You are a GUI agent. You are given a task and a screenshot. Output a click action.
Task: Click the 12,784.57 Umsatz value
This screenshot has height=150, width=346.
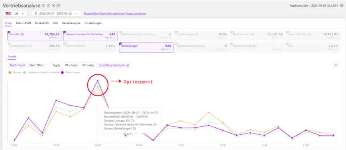pyautogui.click(x=52, y=35)
